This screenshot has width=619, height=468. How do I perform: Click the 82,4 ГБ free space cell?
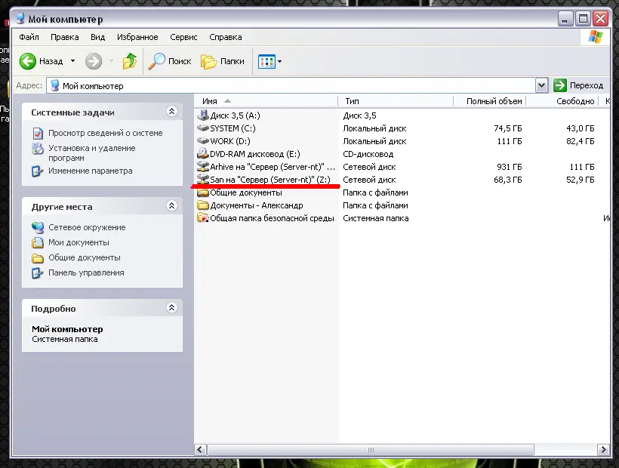coord(580,141)
